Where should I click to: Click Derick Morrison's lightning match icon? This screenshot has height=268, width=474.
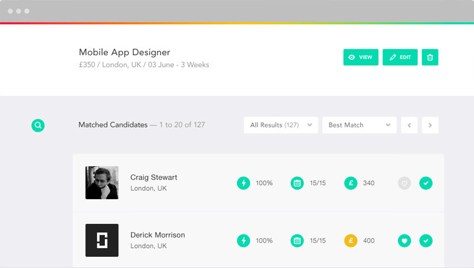[243, 240]
